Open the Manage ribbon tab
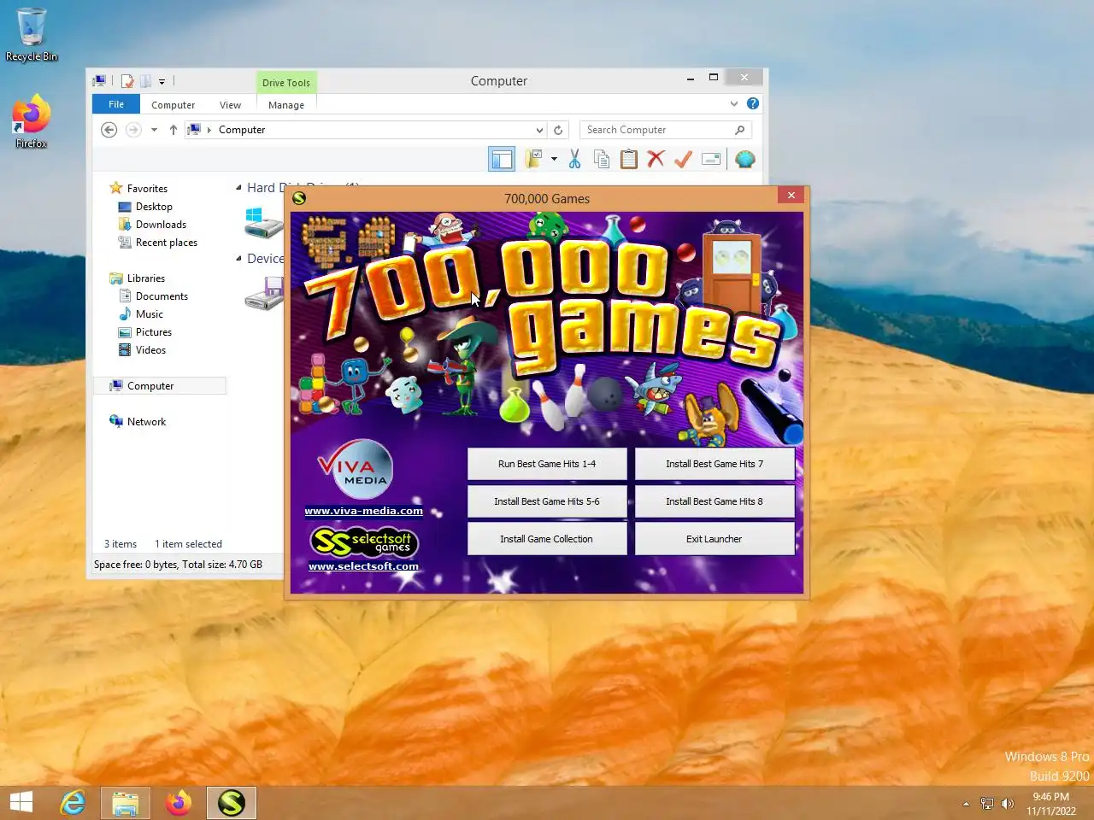This screenshot has height=820, width=1094. (x=286, y=105)
